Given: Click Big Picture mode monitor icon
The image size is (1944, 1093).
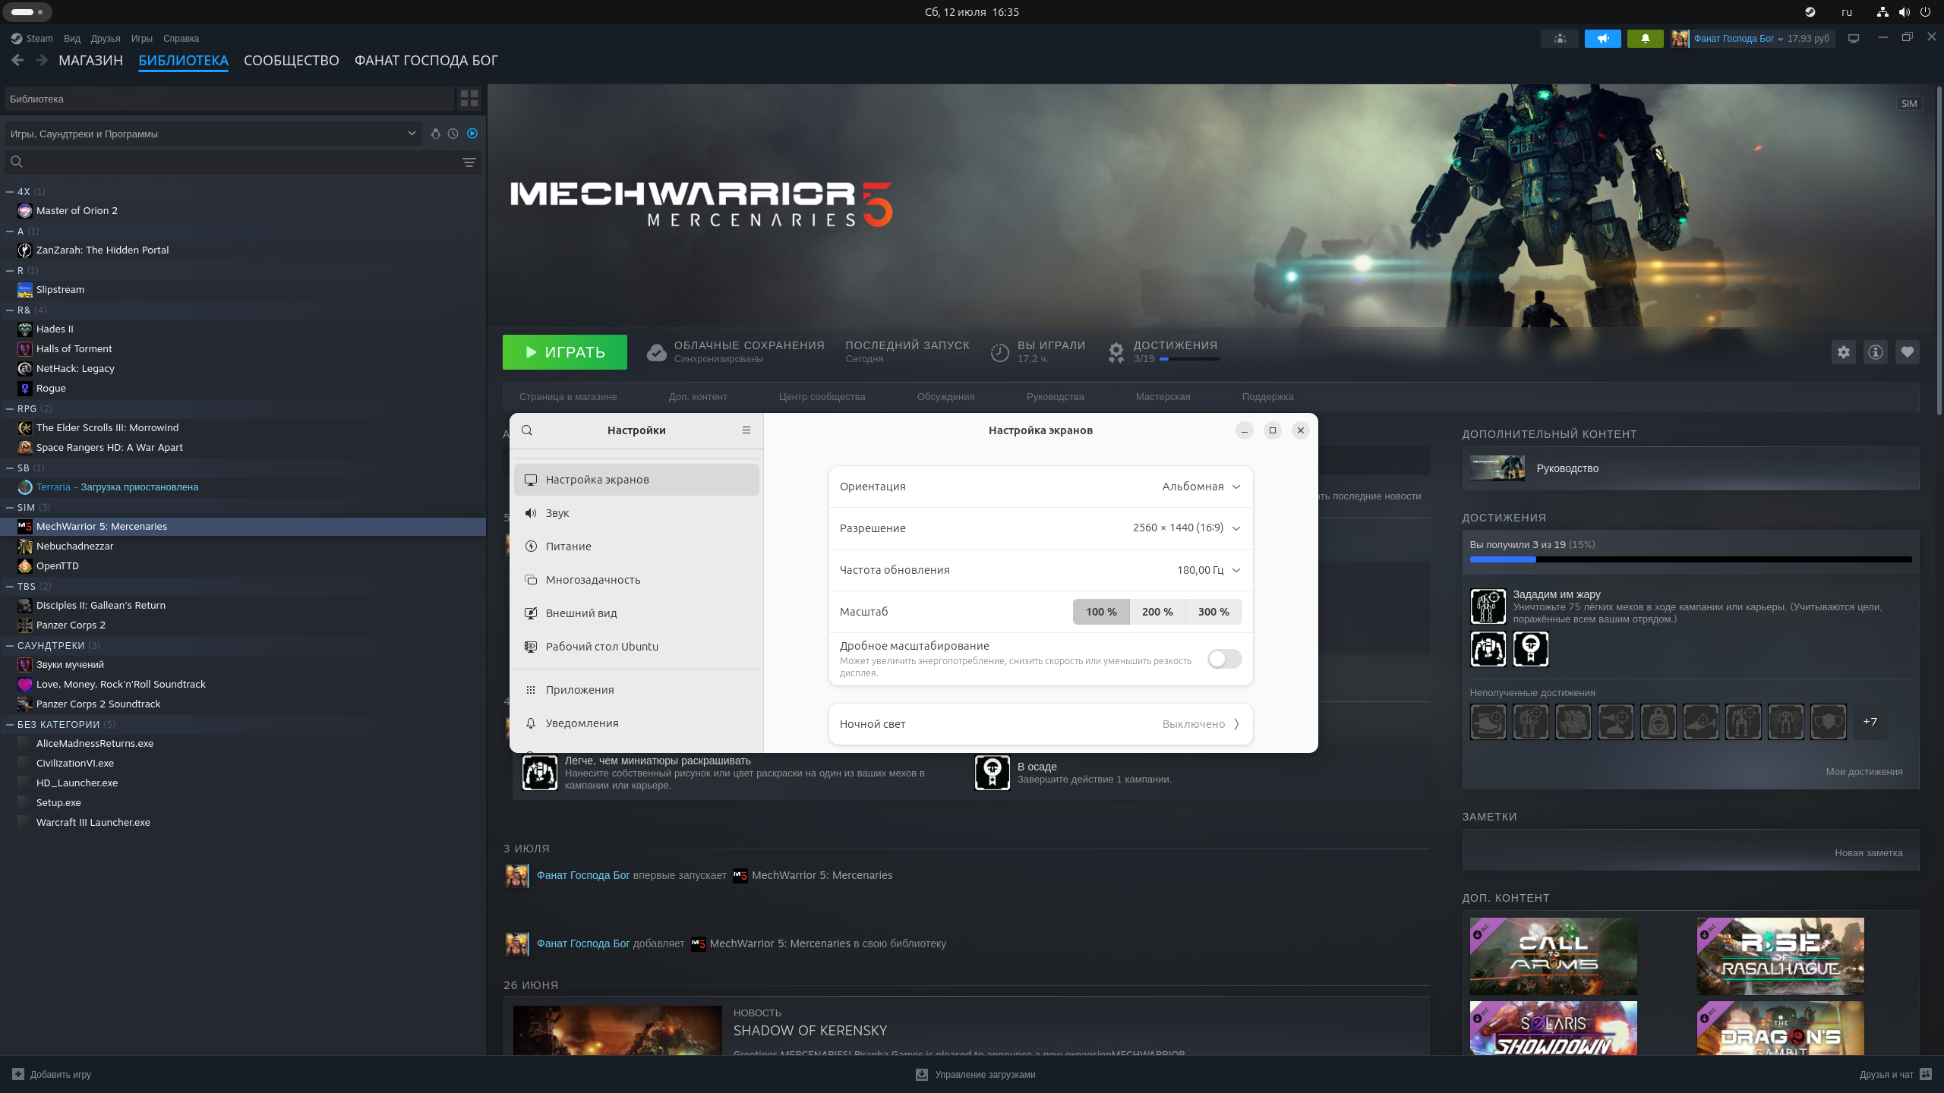Looking at the screenshot, I should tap(1854, 39).
